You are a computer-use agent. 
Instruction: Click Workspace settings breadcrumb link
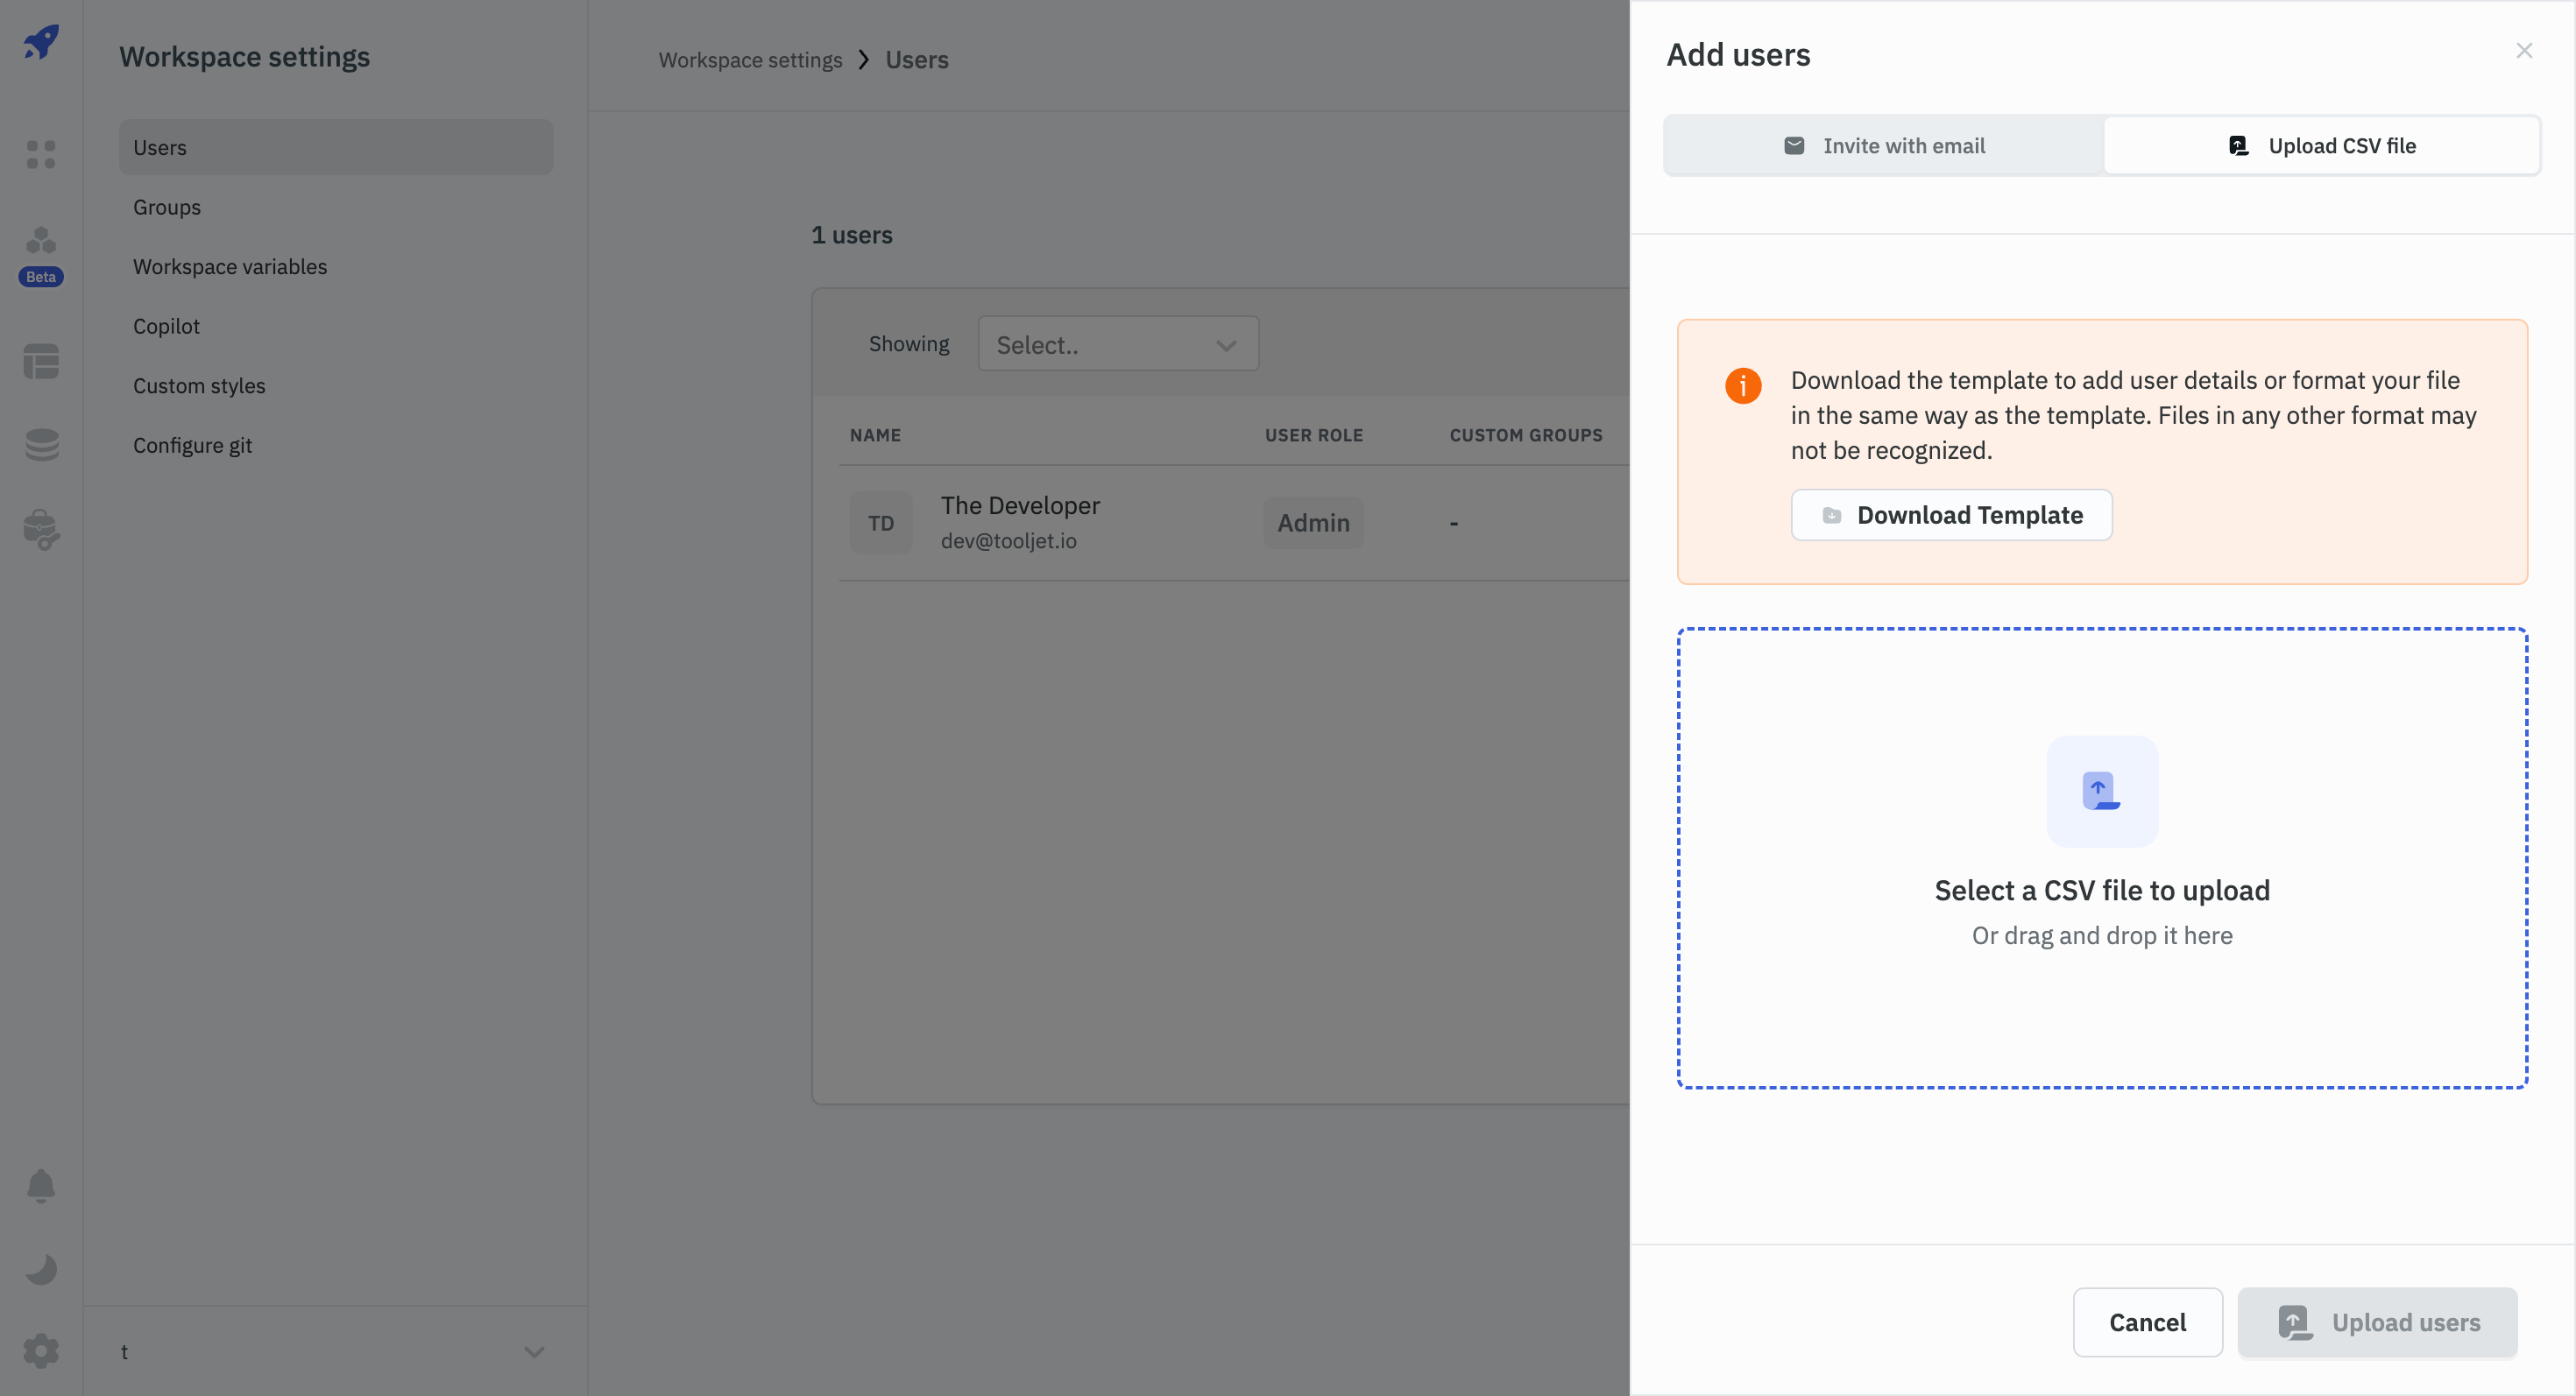click(750, 60)
